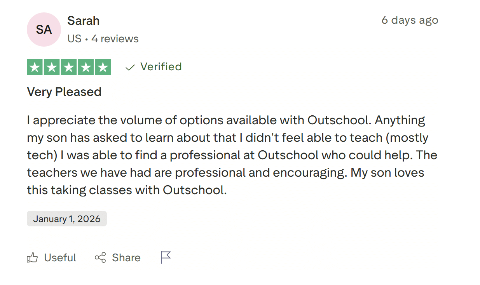Select the first Trustpilot star

point(34,67)
